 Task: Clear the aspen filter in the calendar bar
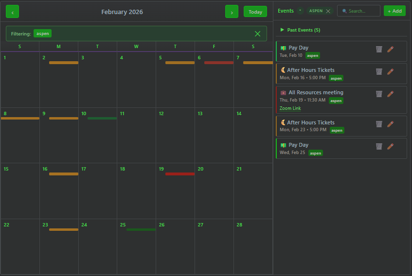pyautogui.click(x=257, y=34)
